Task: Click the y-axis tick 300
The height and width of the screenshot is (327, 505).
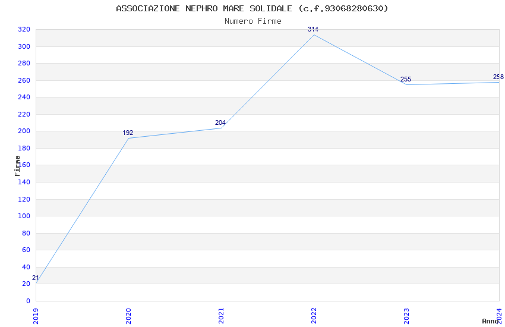Action: click(x=24, y=46)
